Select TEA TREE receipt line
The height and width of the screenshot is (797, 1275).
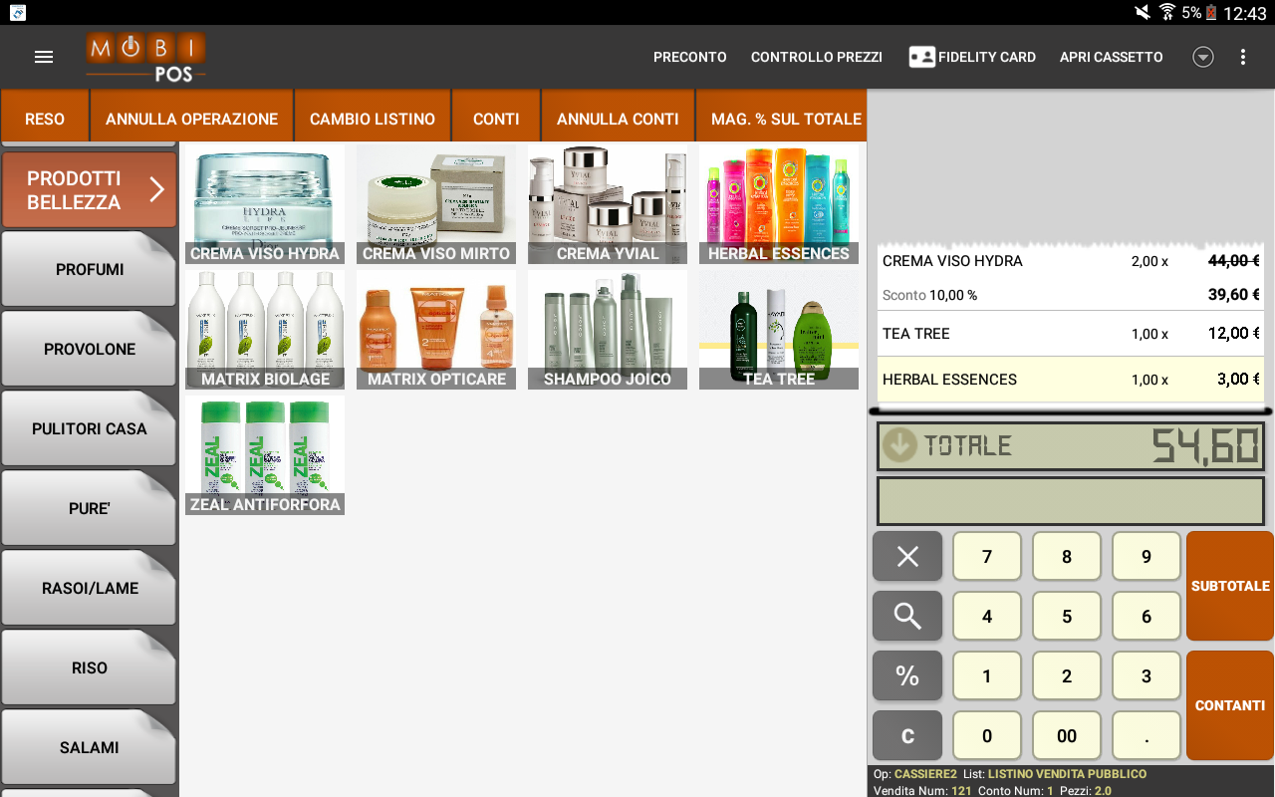pos(1071,334)
